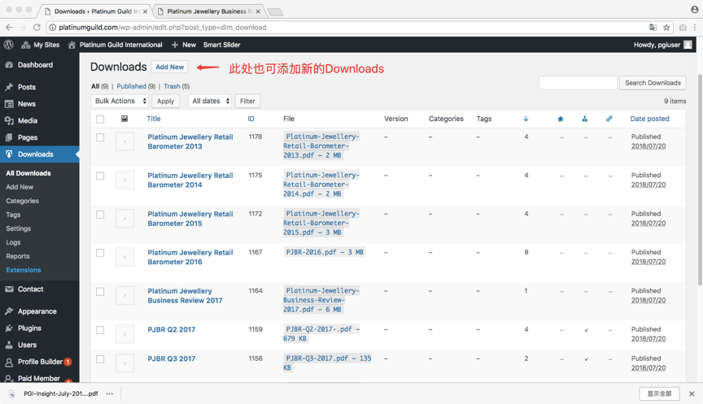Expand the All dates filter dropdown
This screenshot has width=703, height=404.
tap(210, 101)
